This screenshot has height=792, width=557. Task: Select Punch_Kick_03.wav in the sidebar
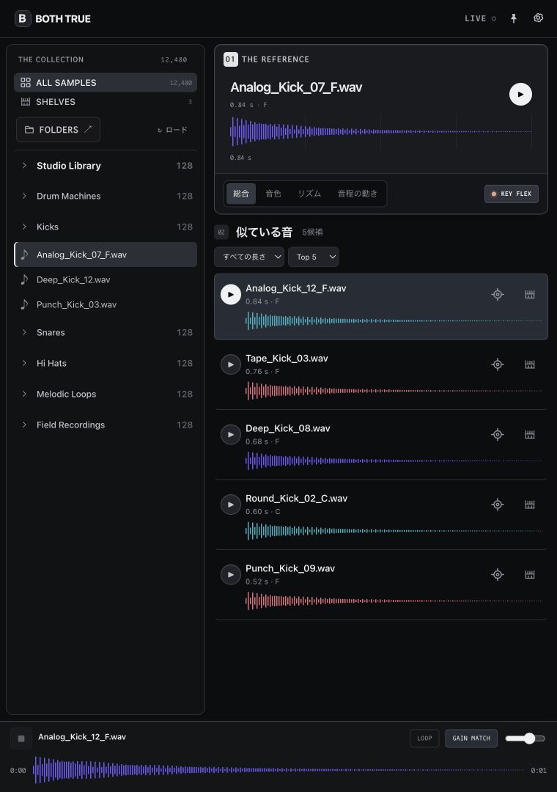pyautogui.click(x=106, y=304)
